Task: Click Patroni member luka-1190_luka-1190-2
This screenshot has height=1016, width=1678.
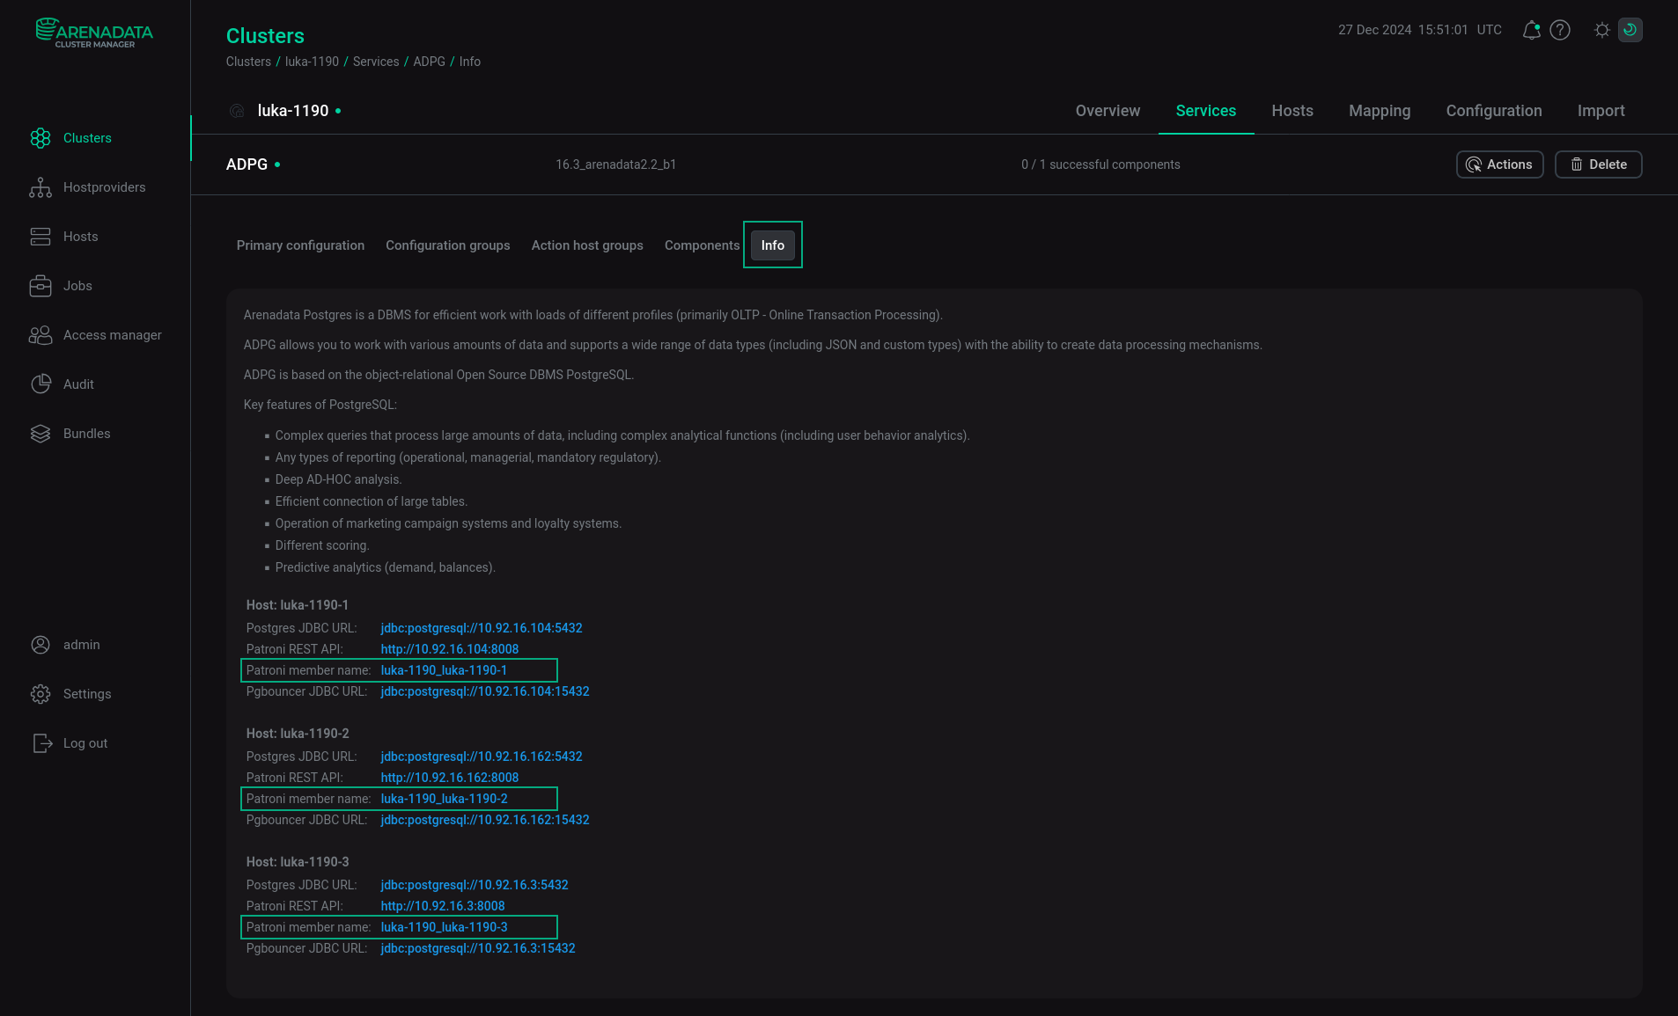Action: click(444, 799)
